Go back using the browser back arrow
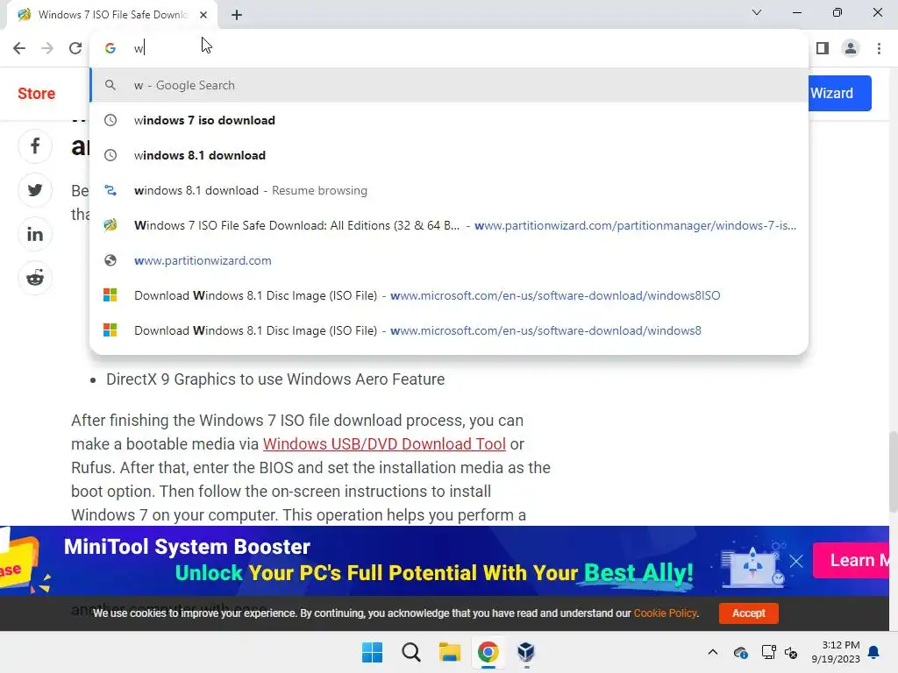898x673 pixels. (x=19, y=48)
